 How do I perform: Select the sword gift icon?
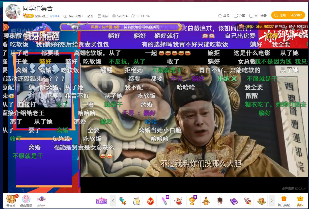[x=123, y=201]
